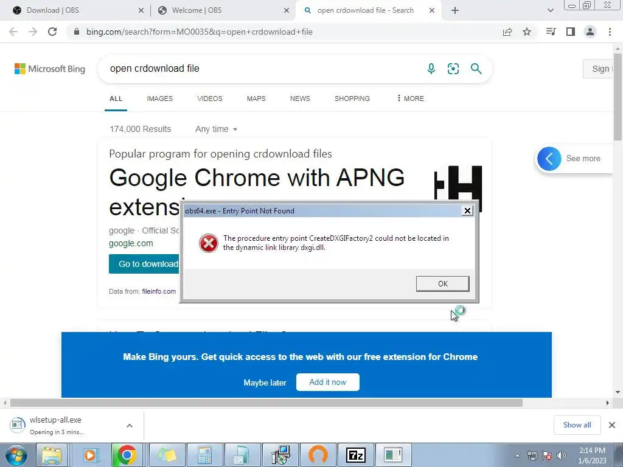Expand the Any time filter dropdown
Viewport: 623px width, 467px height.
click(x=216, y=129)
